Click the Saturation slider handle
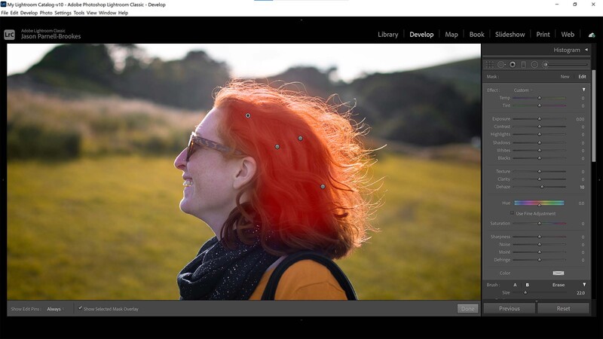 pos(539,223)
